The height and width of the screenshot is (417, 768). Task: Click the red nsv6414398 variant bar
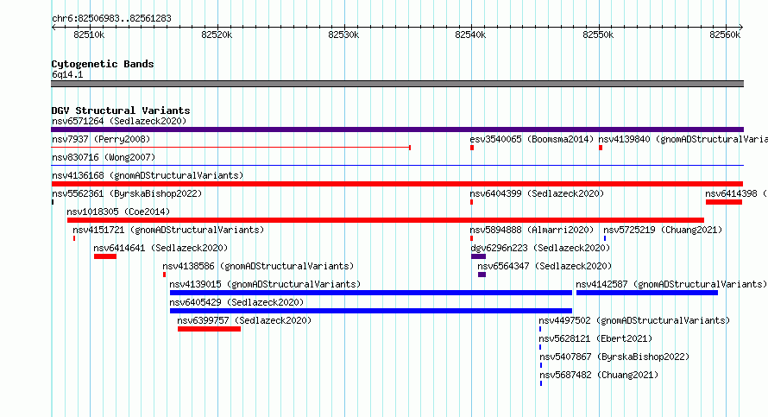coord(724,202)
